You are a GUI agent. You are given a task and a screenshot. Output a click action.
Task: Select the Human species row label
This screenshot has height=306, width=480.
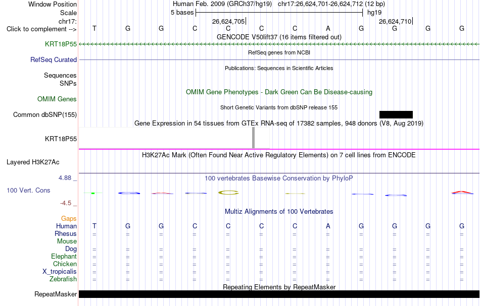click(x=66, y=226)
